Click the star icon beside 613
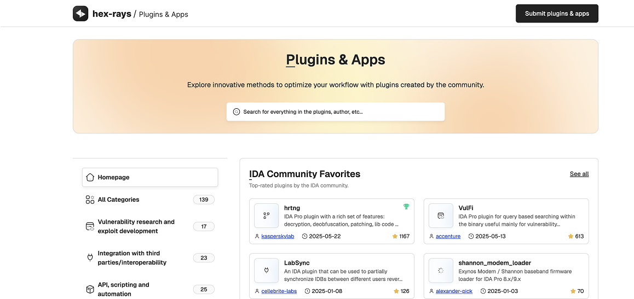Viewport: 634px width, 299px height. pos(571,237)
